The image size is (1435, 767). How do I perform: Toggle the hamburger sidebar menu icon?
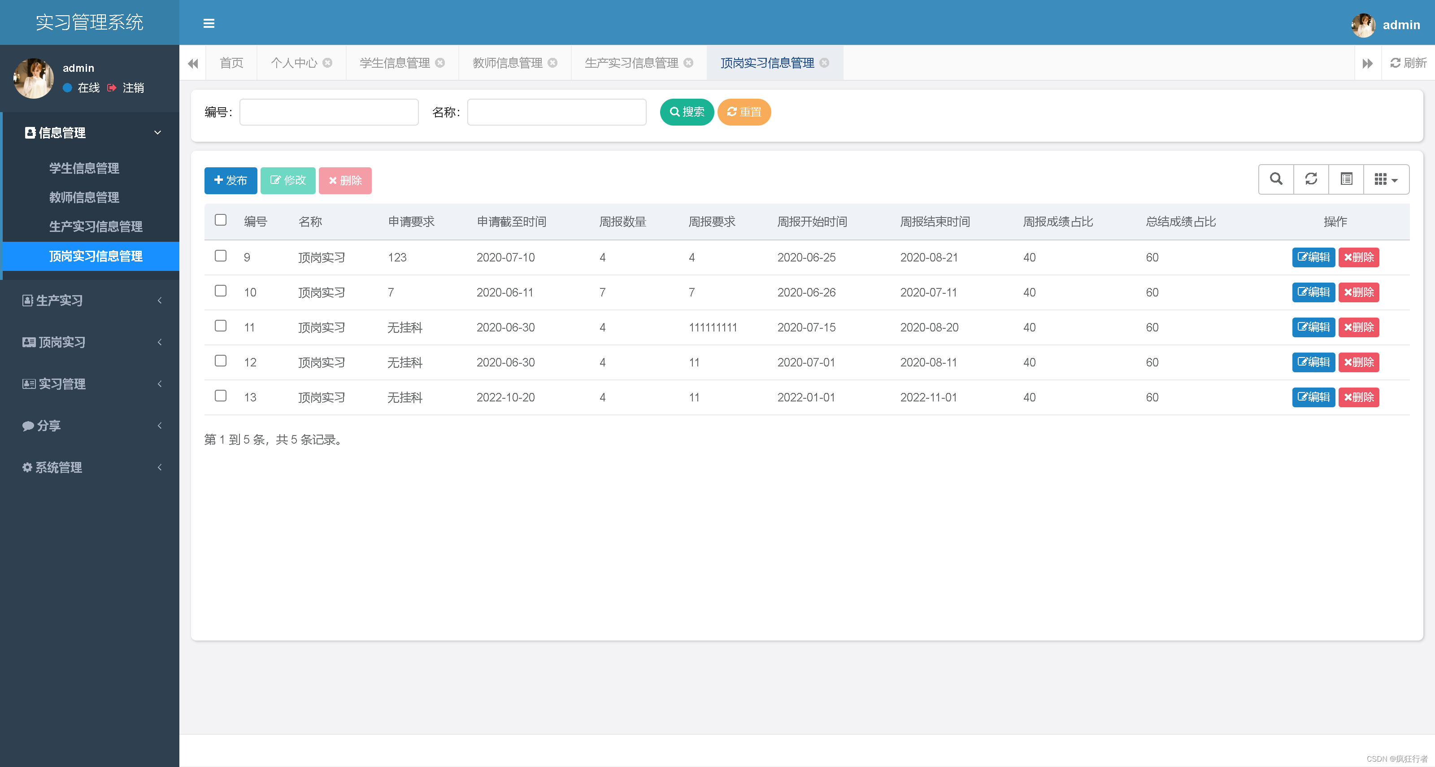pyautogui.click(x=209, y=23)
